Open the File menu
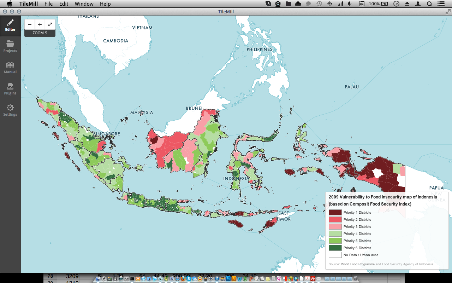The height and width of the screenshot is (283, 452). (48, 4)
